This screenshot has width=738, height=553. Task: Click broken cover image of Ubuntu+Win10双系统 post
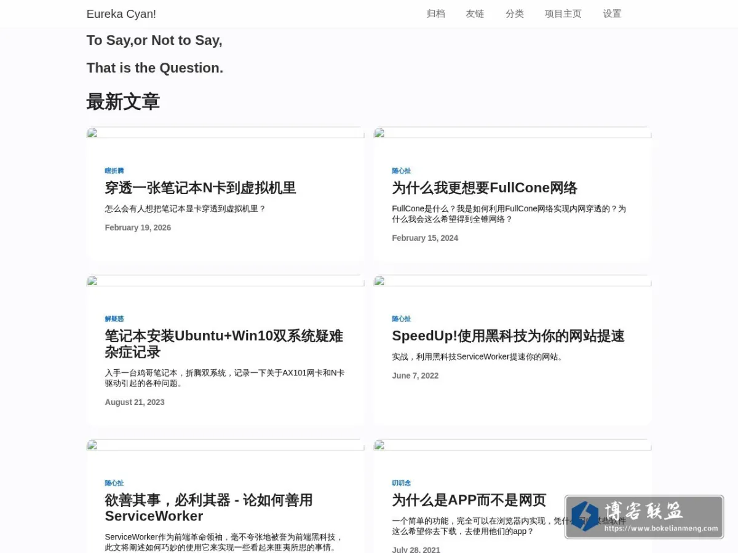225,281
